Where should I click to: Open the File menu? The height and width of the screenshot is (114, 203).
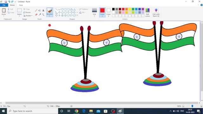pyautogui.click(x=4, y=5)
